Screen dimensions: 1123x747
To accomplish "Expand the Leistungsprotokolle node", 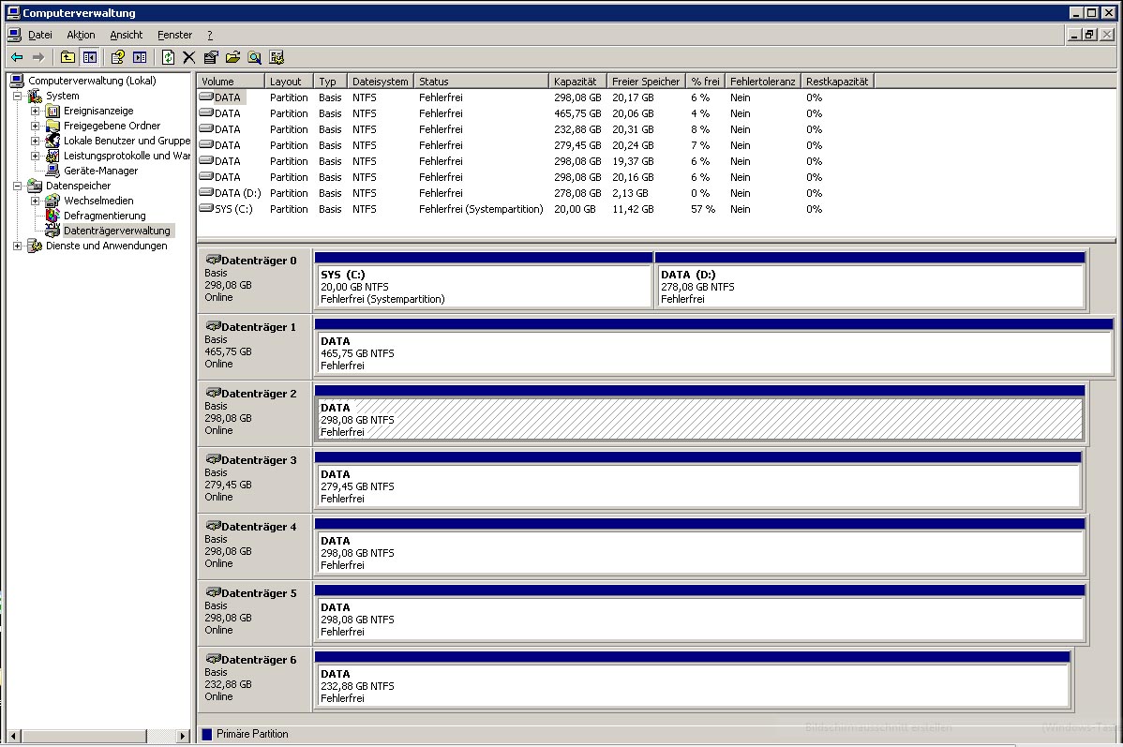I will (x=35, y=157).
